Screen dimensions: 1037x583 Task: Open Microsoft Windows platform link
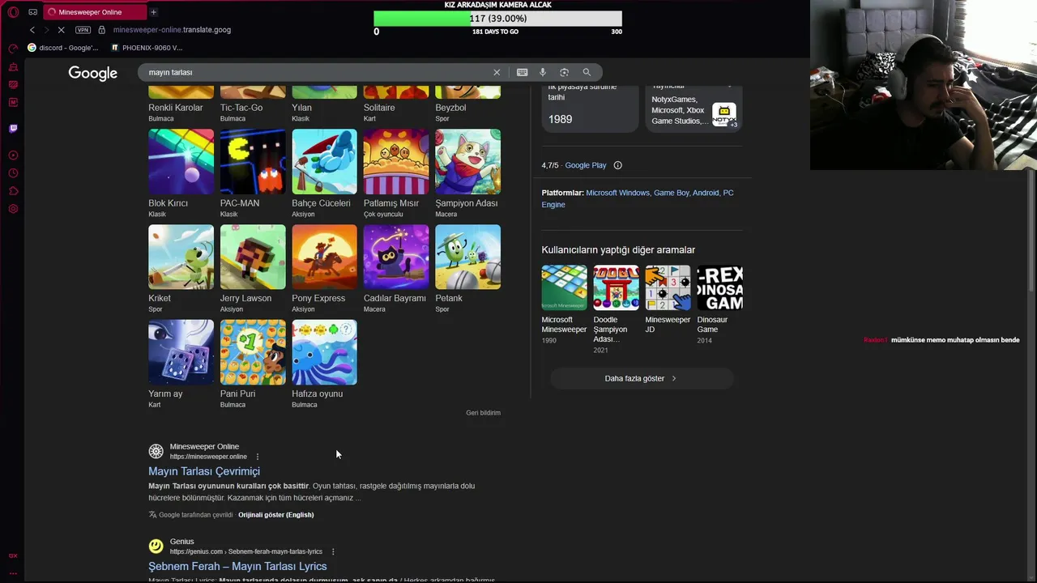617,193
